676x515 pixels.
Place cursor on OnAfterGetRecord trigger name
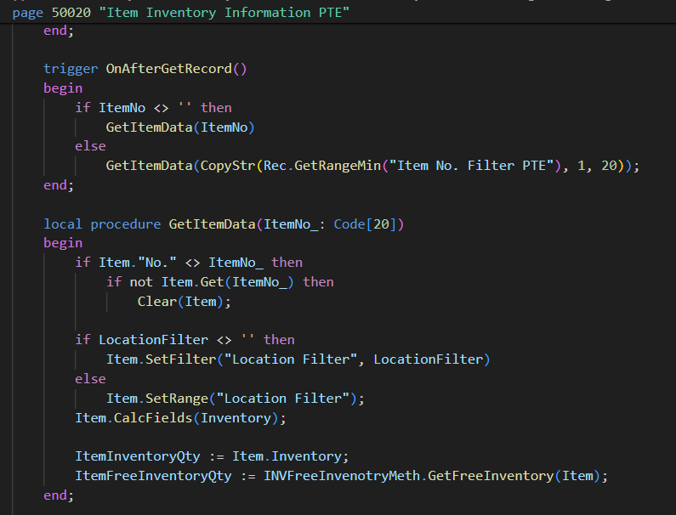coord(169,69)
